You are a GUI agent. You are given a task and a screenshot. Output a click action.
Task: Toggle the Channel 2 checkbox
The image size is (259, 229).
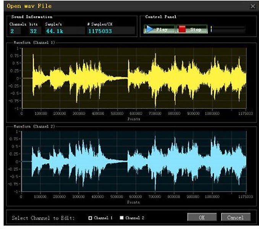[121, 218]
